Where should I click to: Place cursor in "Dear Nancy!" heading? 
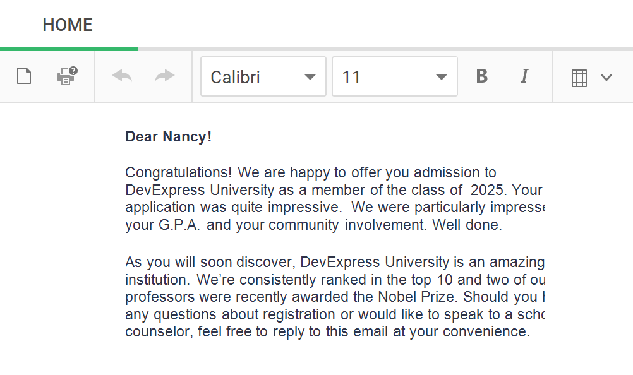pyautogui.click(x=169, y=136)
